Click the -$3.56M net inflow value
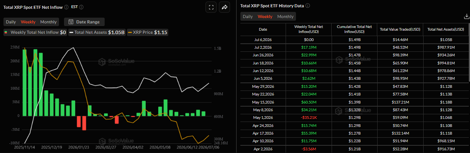 tap(309, 149)
